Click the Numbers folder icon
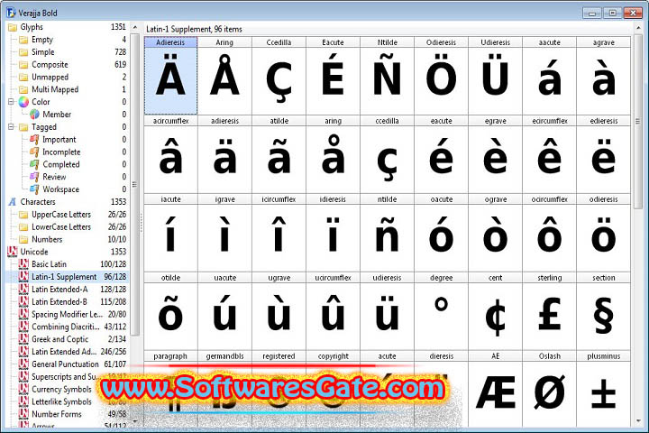This screenshot has height=433, width=649. 23,239
